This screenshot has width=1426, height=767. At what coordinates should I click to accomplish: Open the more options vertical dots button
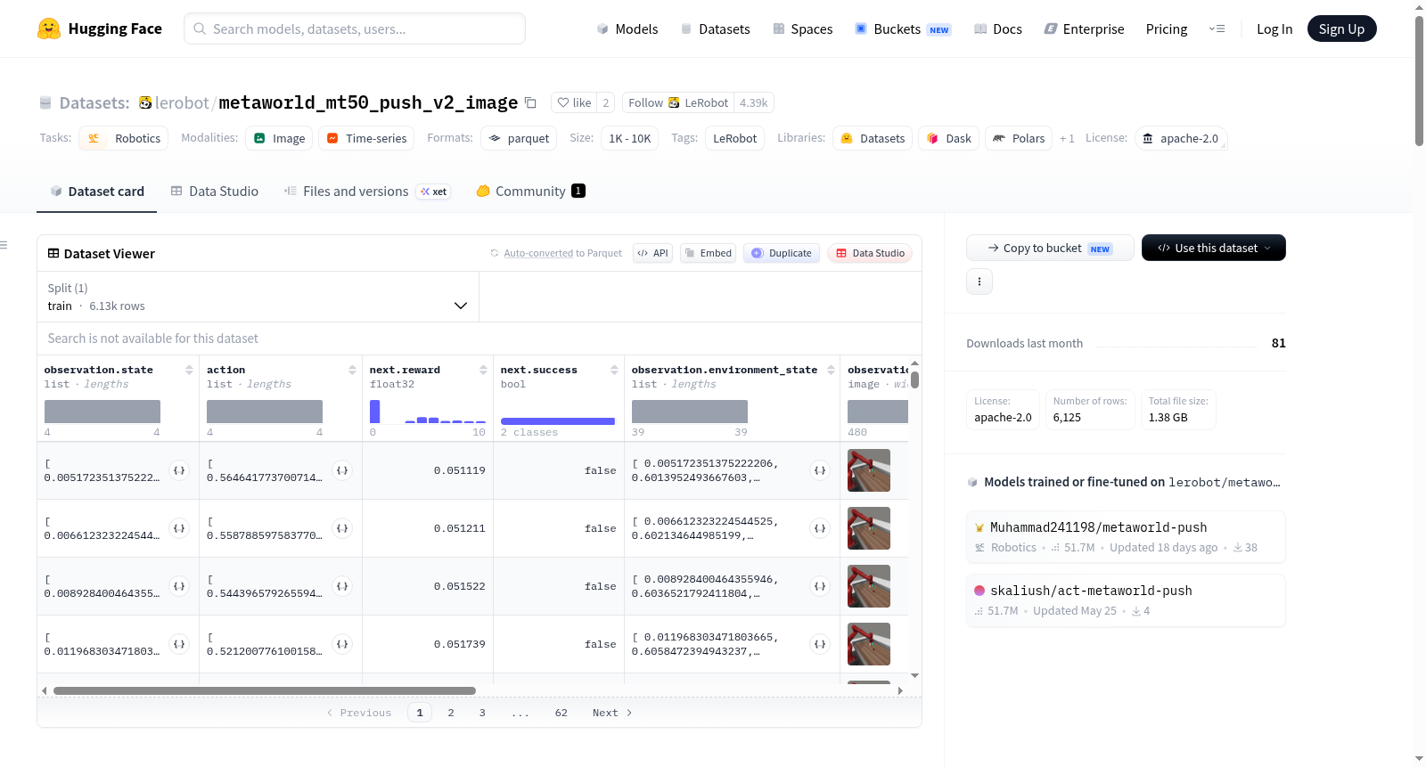point(979,282)
